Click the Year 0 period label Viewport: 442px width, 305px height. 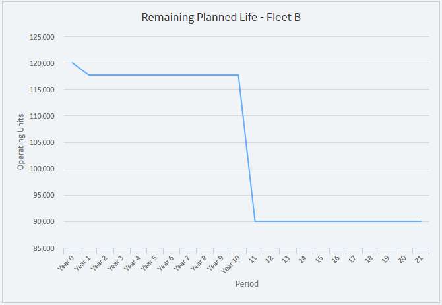[66, 263]
